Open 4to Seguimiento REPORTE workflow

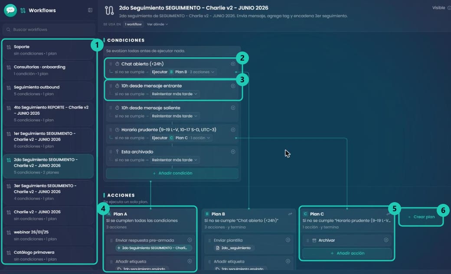48,113
